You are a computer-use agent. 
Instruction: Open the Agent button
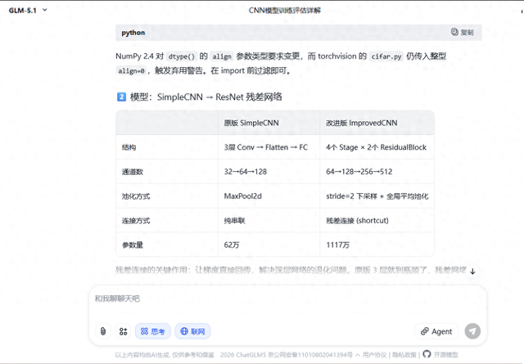(x=436, y=331)
